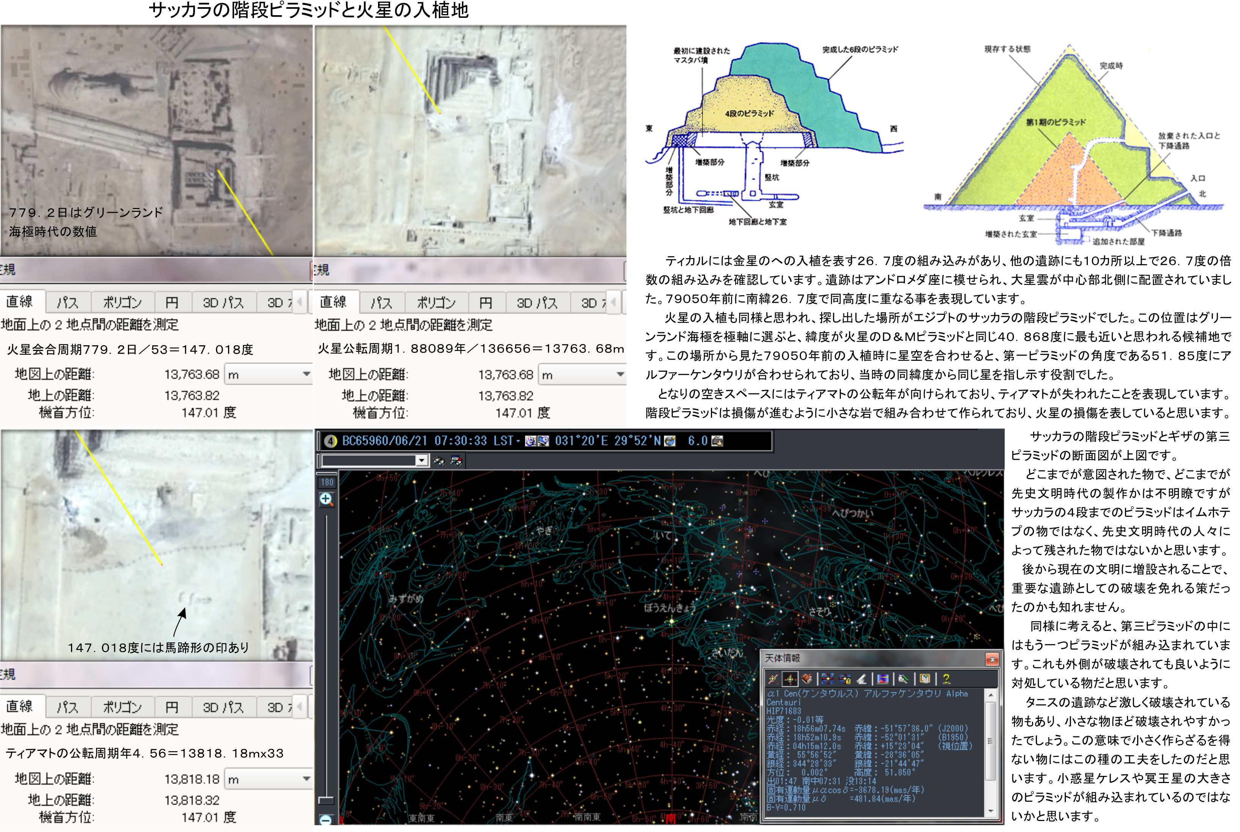Click scroll-down arrow in 天体情報 text panel
Image resolution: width=1240 pixels, height=832 pixels.
tap(991, 811)
